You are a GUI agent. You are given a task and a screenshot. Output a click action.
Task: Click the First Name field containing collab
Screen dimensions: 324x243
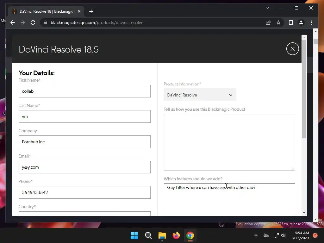(x=84, y=91)
